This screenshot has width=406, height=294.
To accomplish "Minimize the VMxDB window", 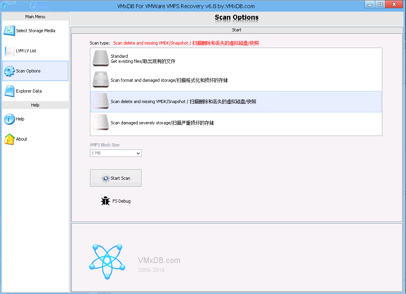I will (370, 4).
